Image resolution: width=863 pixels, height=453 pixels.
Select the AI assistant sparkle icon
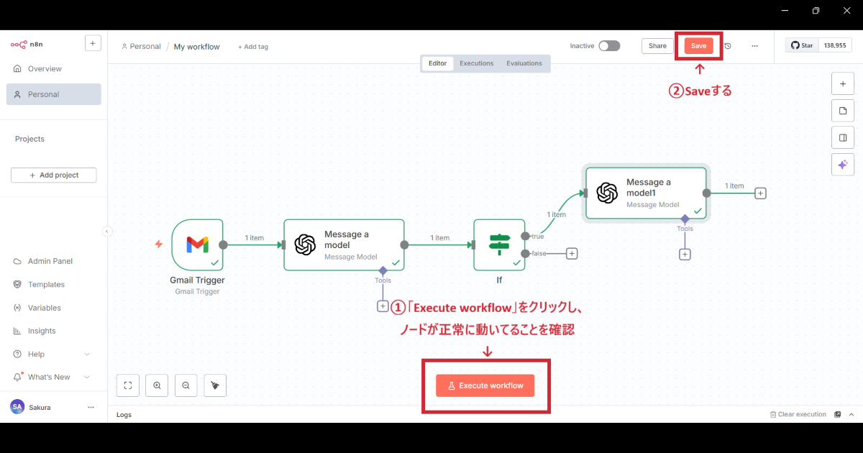[x=842, y=164]
